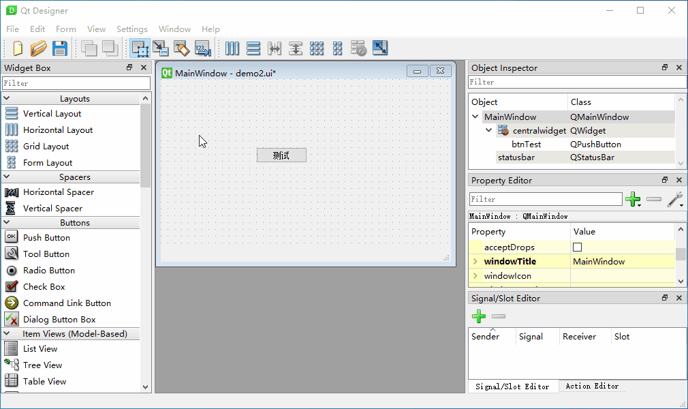This screenshot has width=688, height=409.
Task: Apply vertical splitter layout toolbar icon
Action: [x=296, y=48]
